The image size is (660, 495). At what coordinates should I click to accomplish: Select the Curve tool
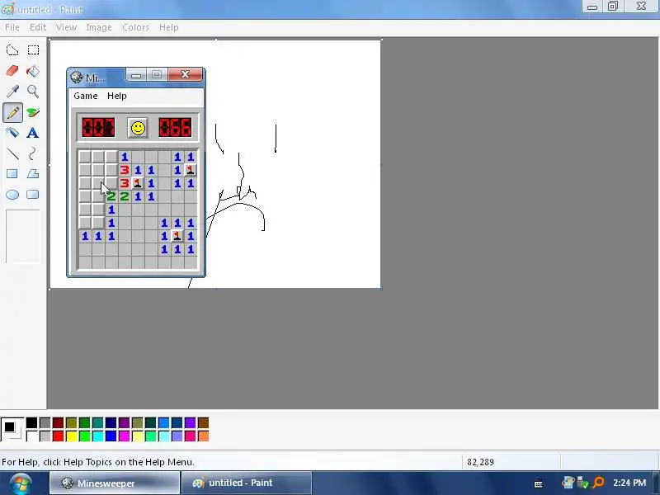(33, 153)
